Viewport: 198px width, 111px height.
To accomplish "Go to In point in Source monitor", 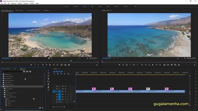I will point(43,65).
